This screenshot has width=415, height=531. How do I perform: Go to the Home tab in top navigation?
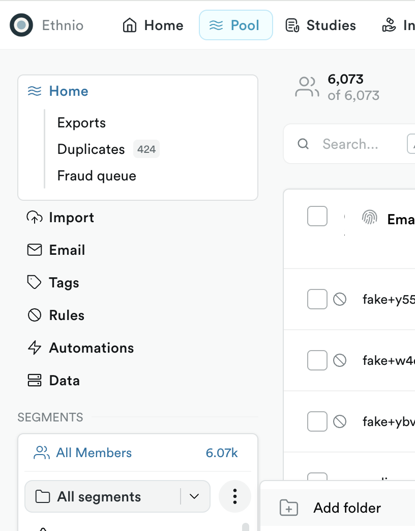(x=153, y=25)
